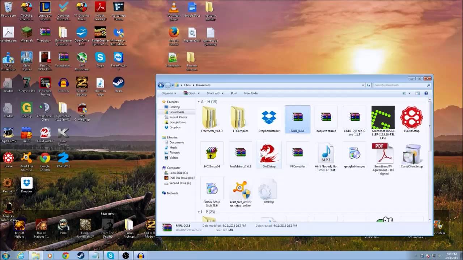Select the googledrivesync installer

click(354, 155)
